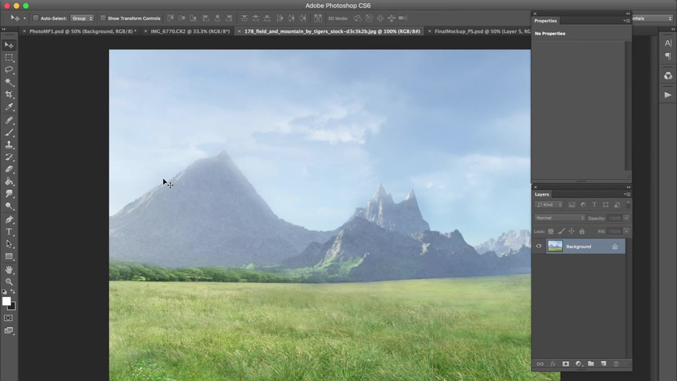The width and height of the screenshot is (677, 381).
Task: Select the Eraser tool
Action: [9, 169]
